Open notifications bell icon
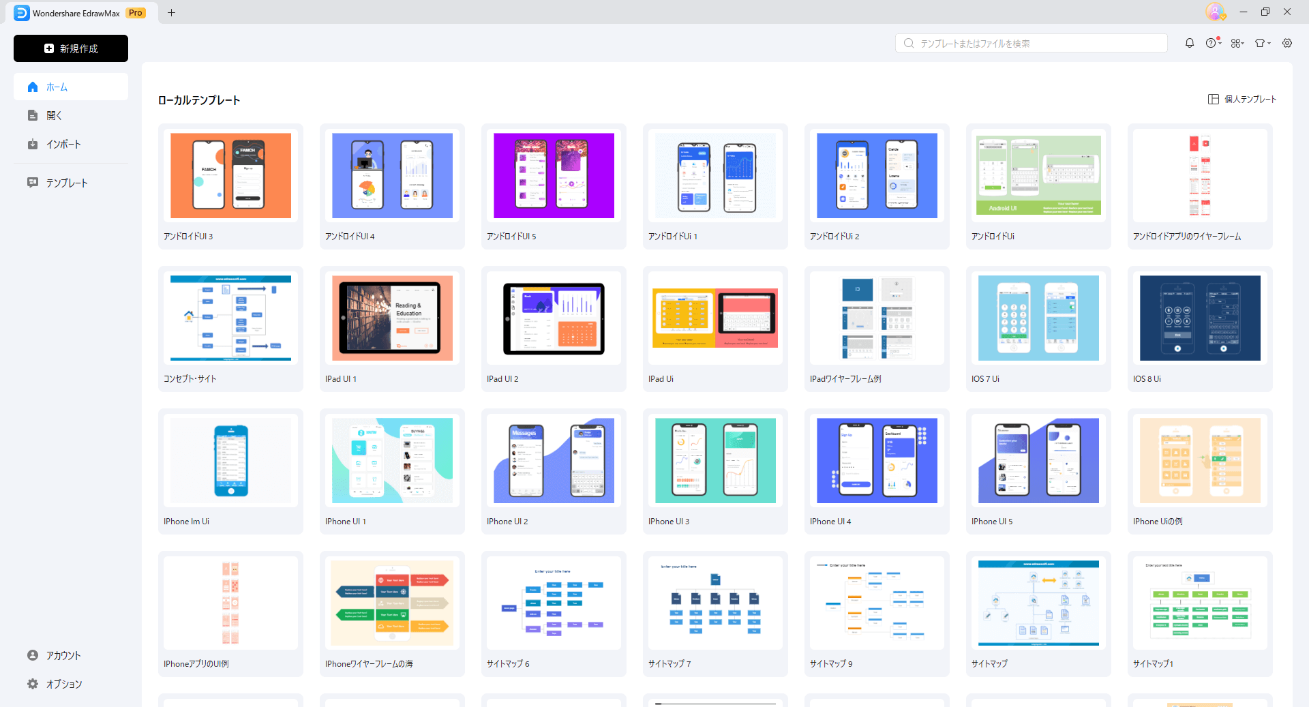The image size is (1309, 707). tap(1190, 43)
